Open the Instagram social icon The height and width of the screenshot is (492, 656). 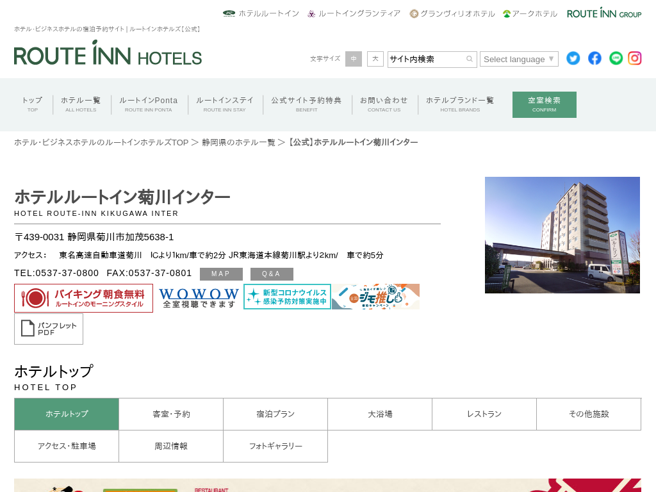tap(635, 58)
